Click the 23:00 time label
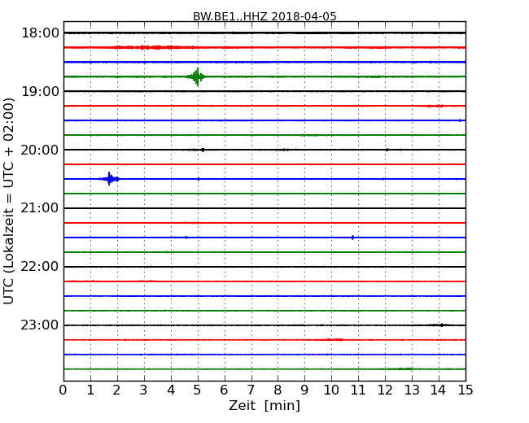529x423 pixels. (40, 325)
